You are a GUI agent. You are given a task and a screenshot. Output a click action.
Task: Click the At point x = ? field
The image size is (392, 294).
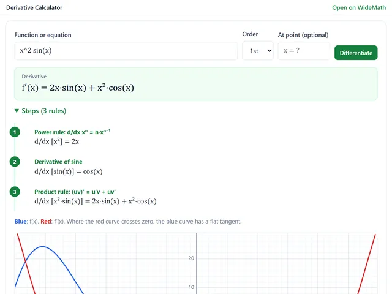pos(304,51)
